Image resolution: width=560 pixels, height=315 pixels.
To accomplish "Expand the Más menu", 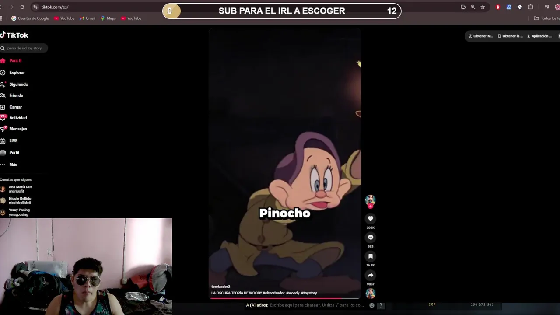I will tap(9, 164).
